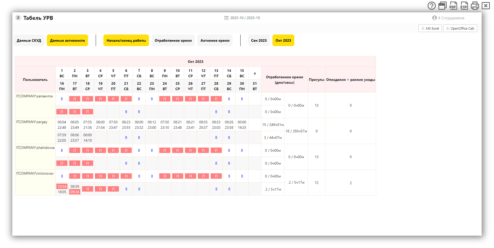Viewport: 494px width, 248px height.
Task: Click the open in new window icon
Action: pos(442,6)
